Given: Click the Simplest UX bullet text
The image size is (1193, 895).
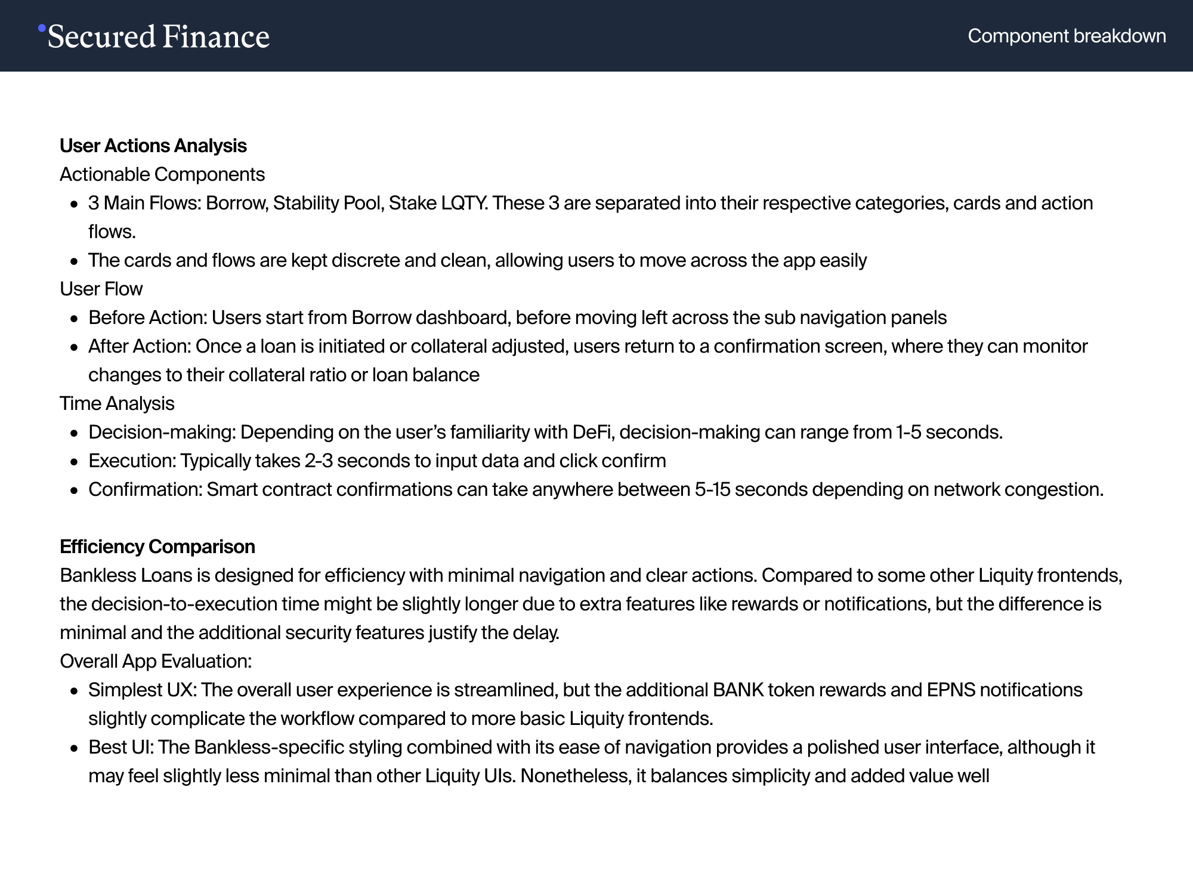Looking at the screenshot, I should (585, 704).
